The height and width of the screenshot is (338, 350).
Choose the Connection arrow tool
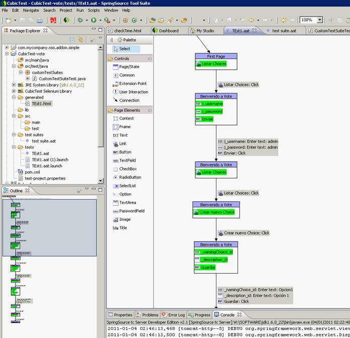point(129,100)
